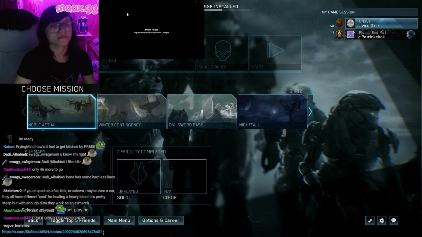This screenshot has width=422, height=237.
Task: Click Patrickckck's purple avatar icon
Action: (350, 35)
